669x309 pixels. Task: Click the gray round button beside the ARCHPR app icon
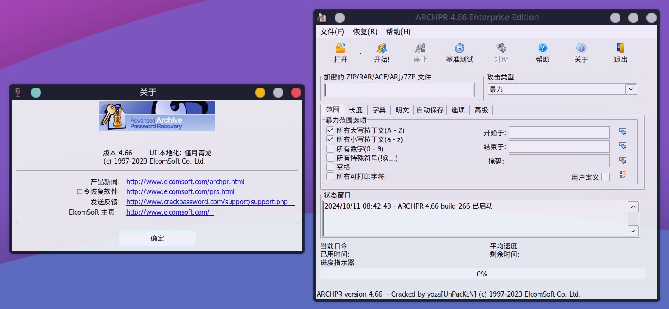[340, 18]
